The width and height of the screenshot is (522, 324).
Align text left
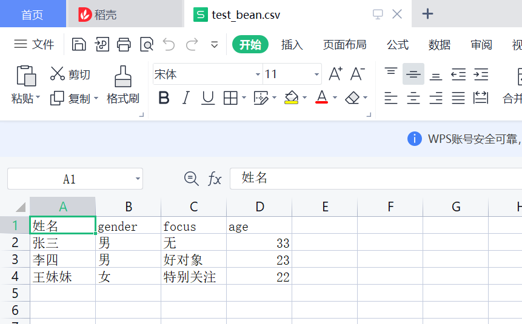pyautogui.click(x=391, y=98)
